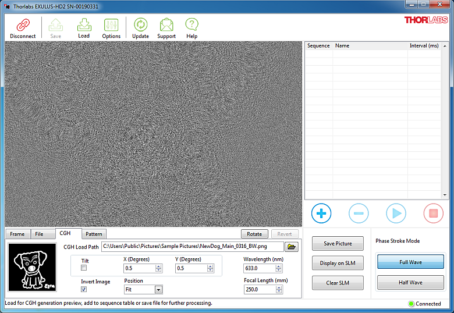Switch to the Frame tab
Screen dimensions: 454x313
pos(17,234)
